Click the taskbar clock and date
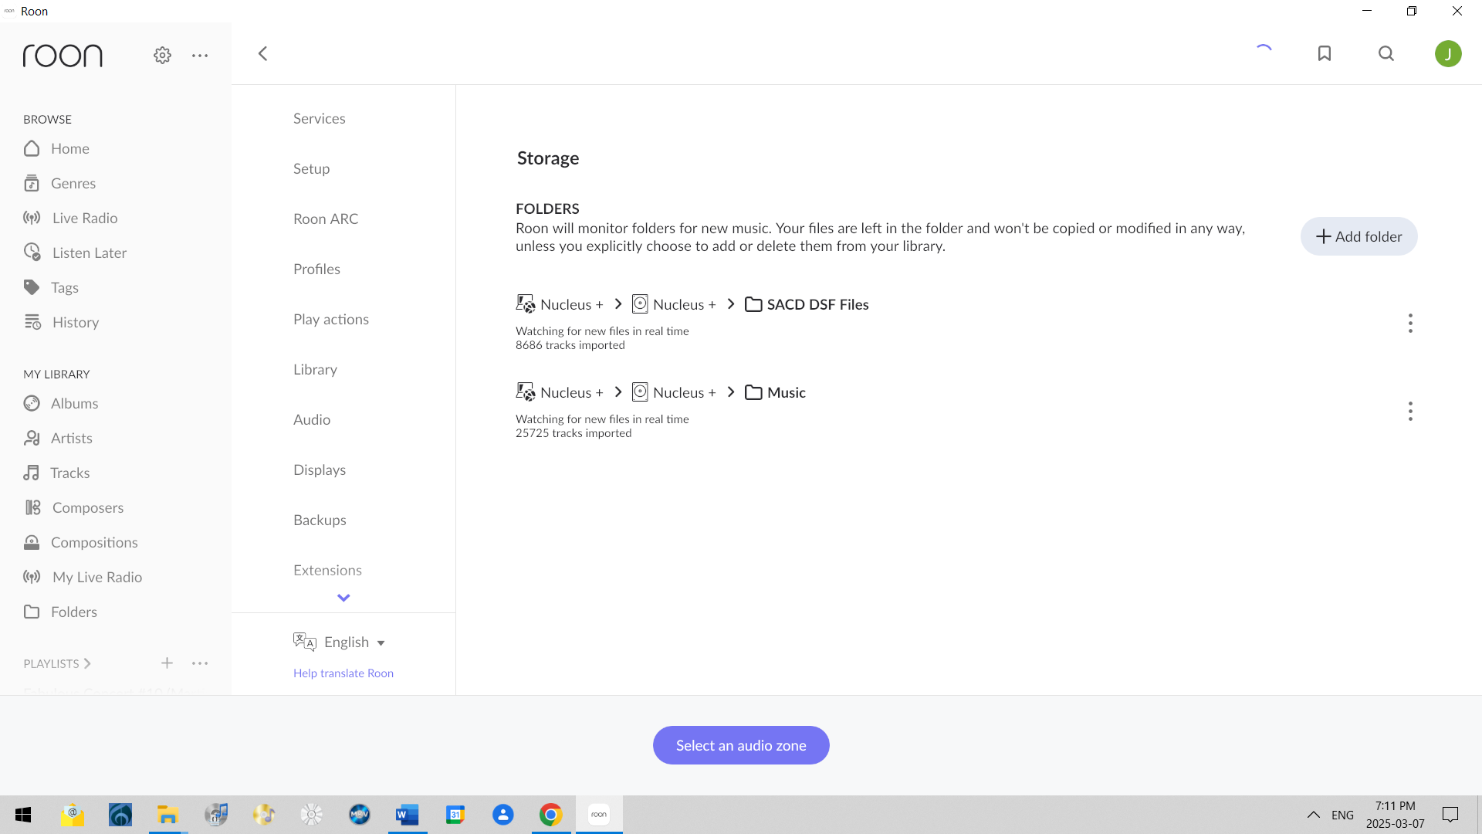Image resolution: width=1482 pixels, height=834 pixels. (1395, 815)
